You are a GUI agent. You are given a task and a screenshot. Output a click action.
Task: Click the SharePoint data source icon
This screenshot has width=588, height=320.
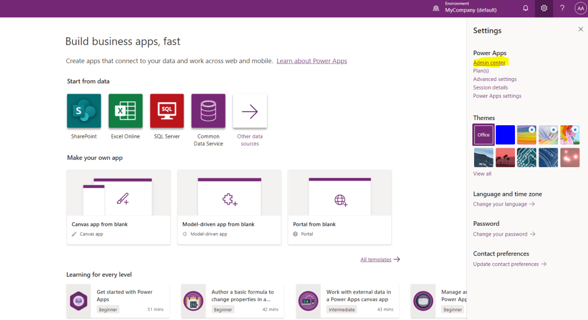pos(84,111)
